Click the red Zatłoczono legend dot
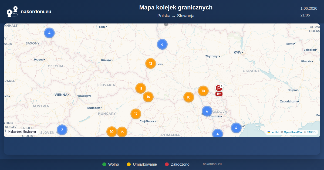 167,164
